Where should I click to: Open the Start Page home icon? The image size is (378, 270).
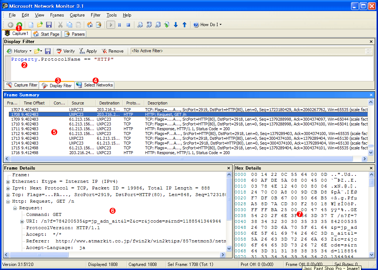pos(90,25)
